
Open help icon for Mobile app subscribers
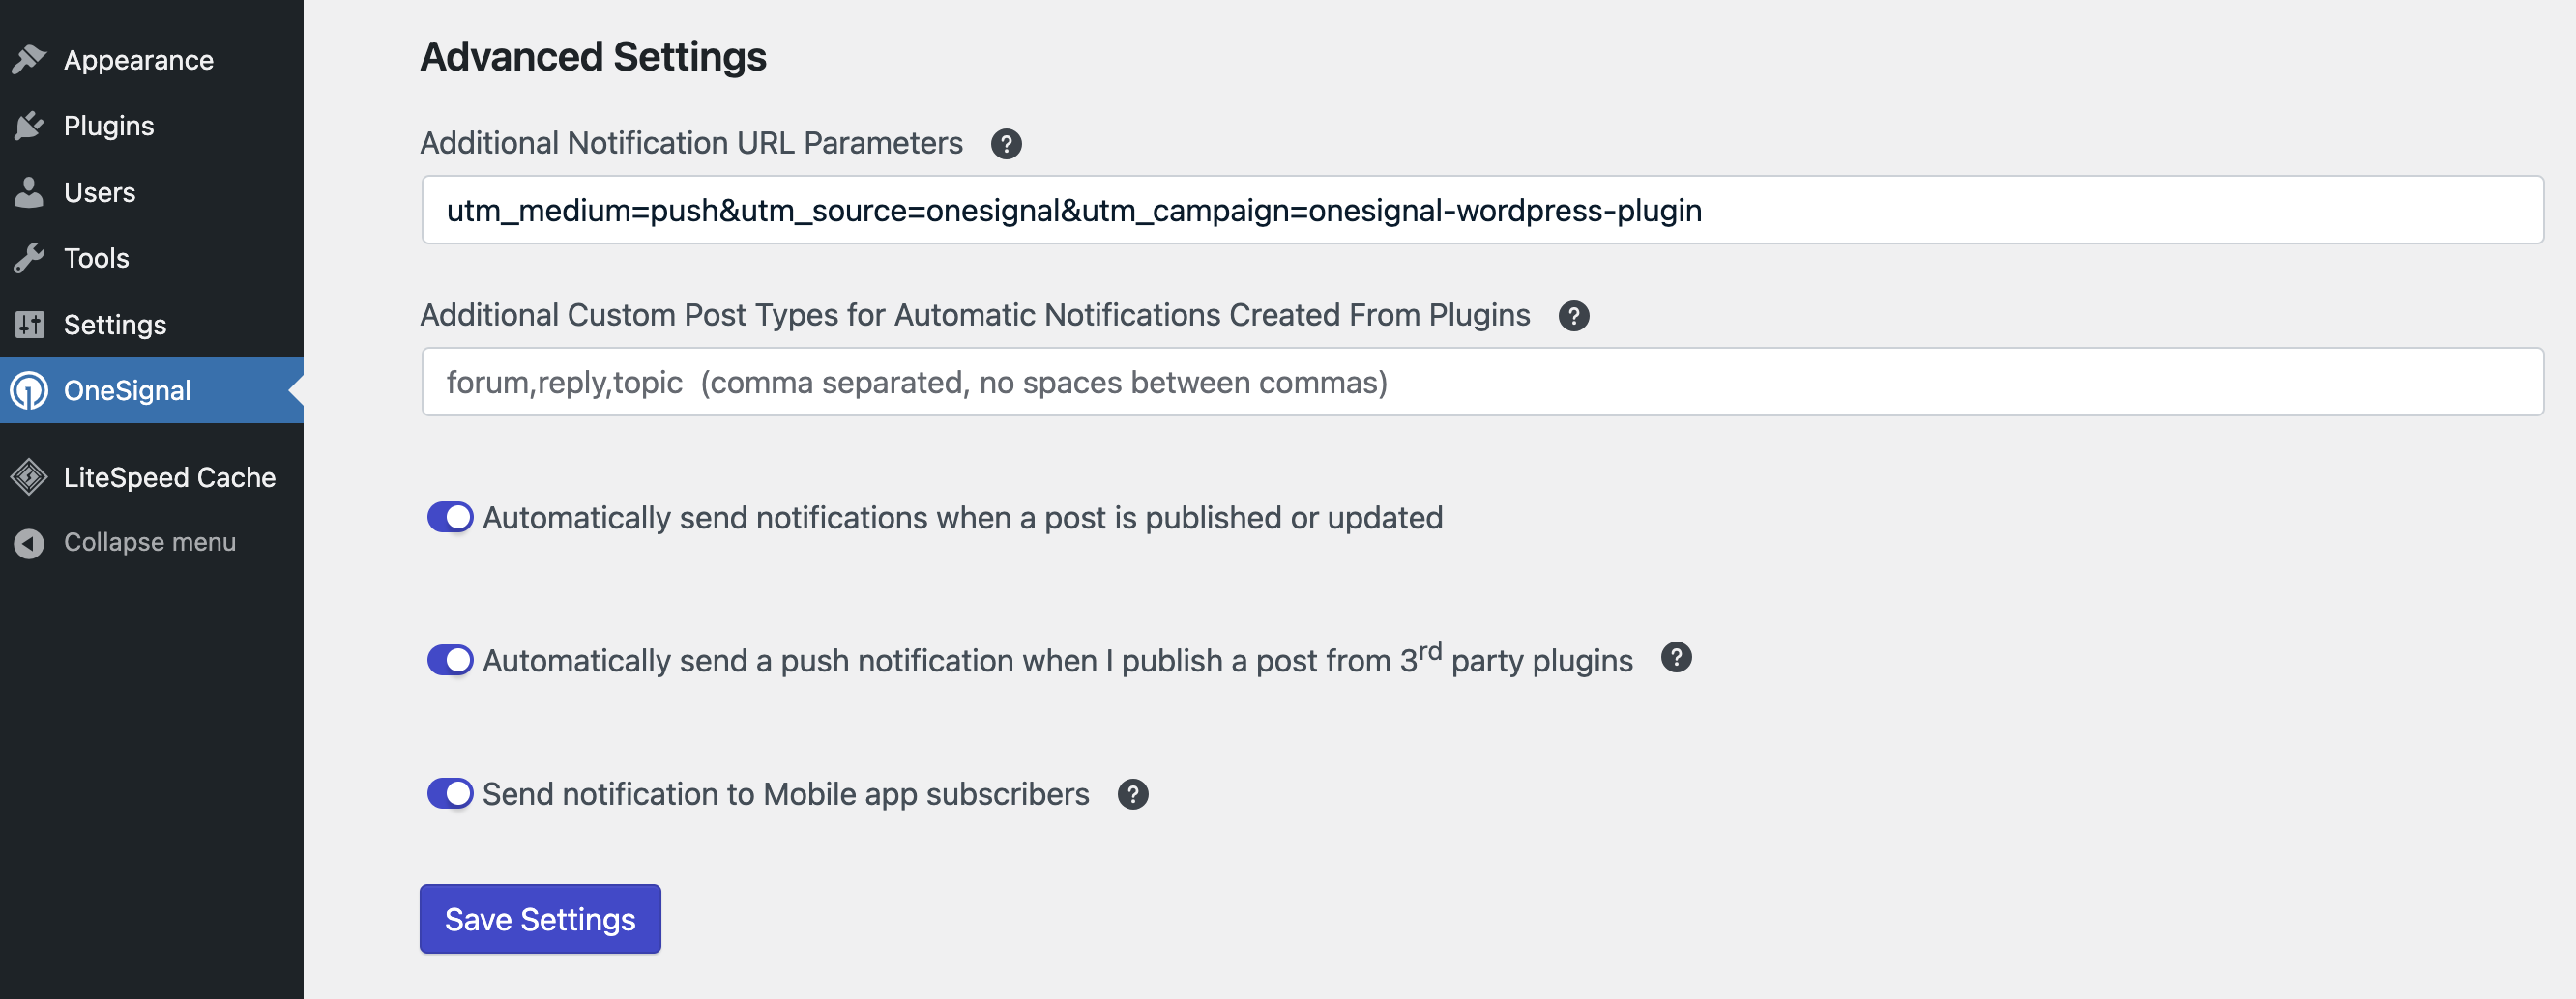1133,794
